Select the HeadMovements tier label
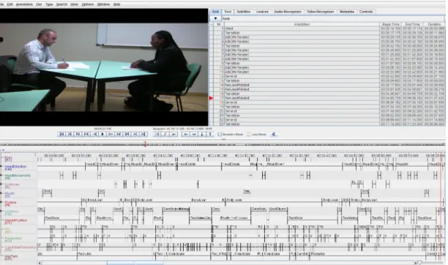Image resolution: width=448 pixels, height=265 pixels. [18, 175]
